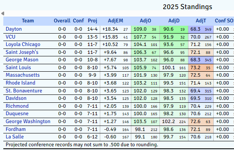
Task: Select the La Salle team link
Action: pyautogui.click(x=14, y=137)
